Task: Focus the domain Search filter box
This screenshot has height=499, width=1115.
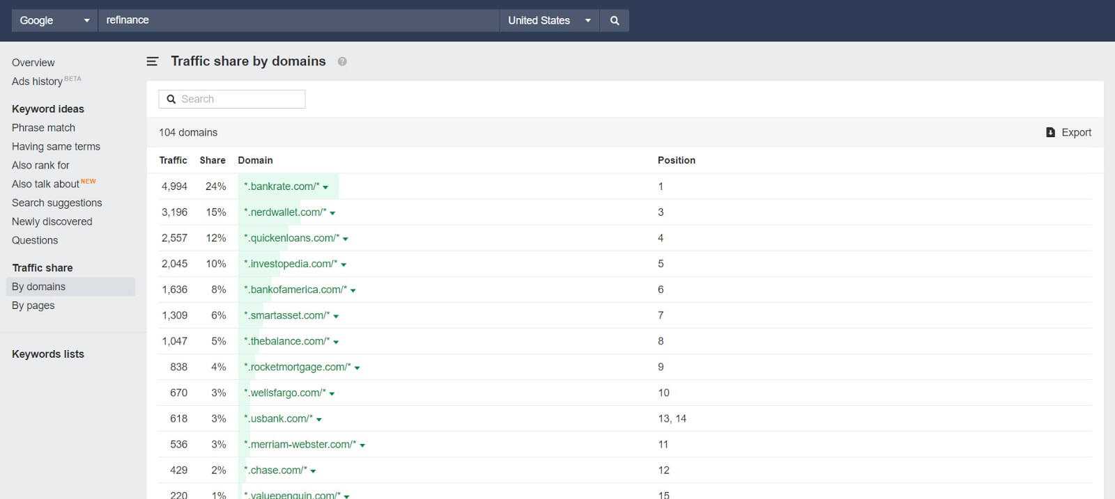Action: pyautogui.click(x=232, y=99)
